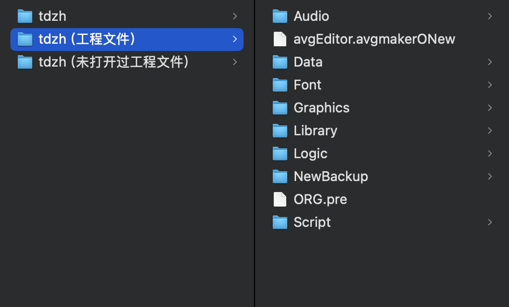Expand the tdzh folder chevron
Screen dimensions: 509x307
tap(235, 16)
